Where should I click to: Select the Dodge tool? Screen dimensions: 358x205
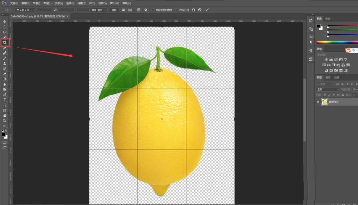coord(5,89)
